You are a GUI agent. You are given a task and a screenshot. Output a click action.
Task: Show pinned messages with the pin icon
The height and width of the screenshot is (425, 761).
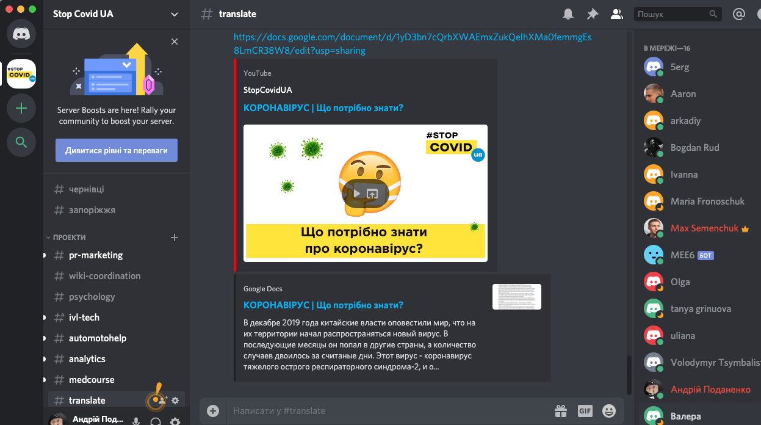click(593, 14)
